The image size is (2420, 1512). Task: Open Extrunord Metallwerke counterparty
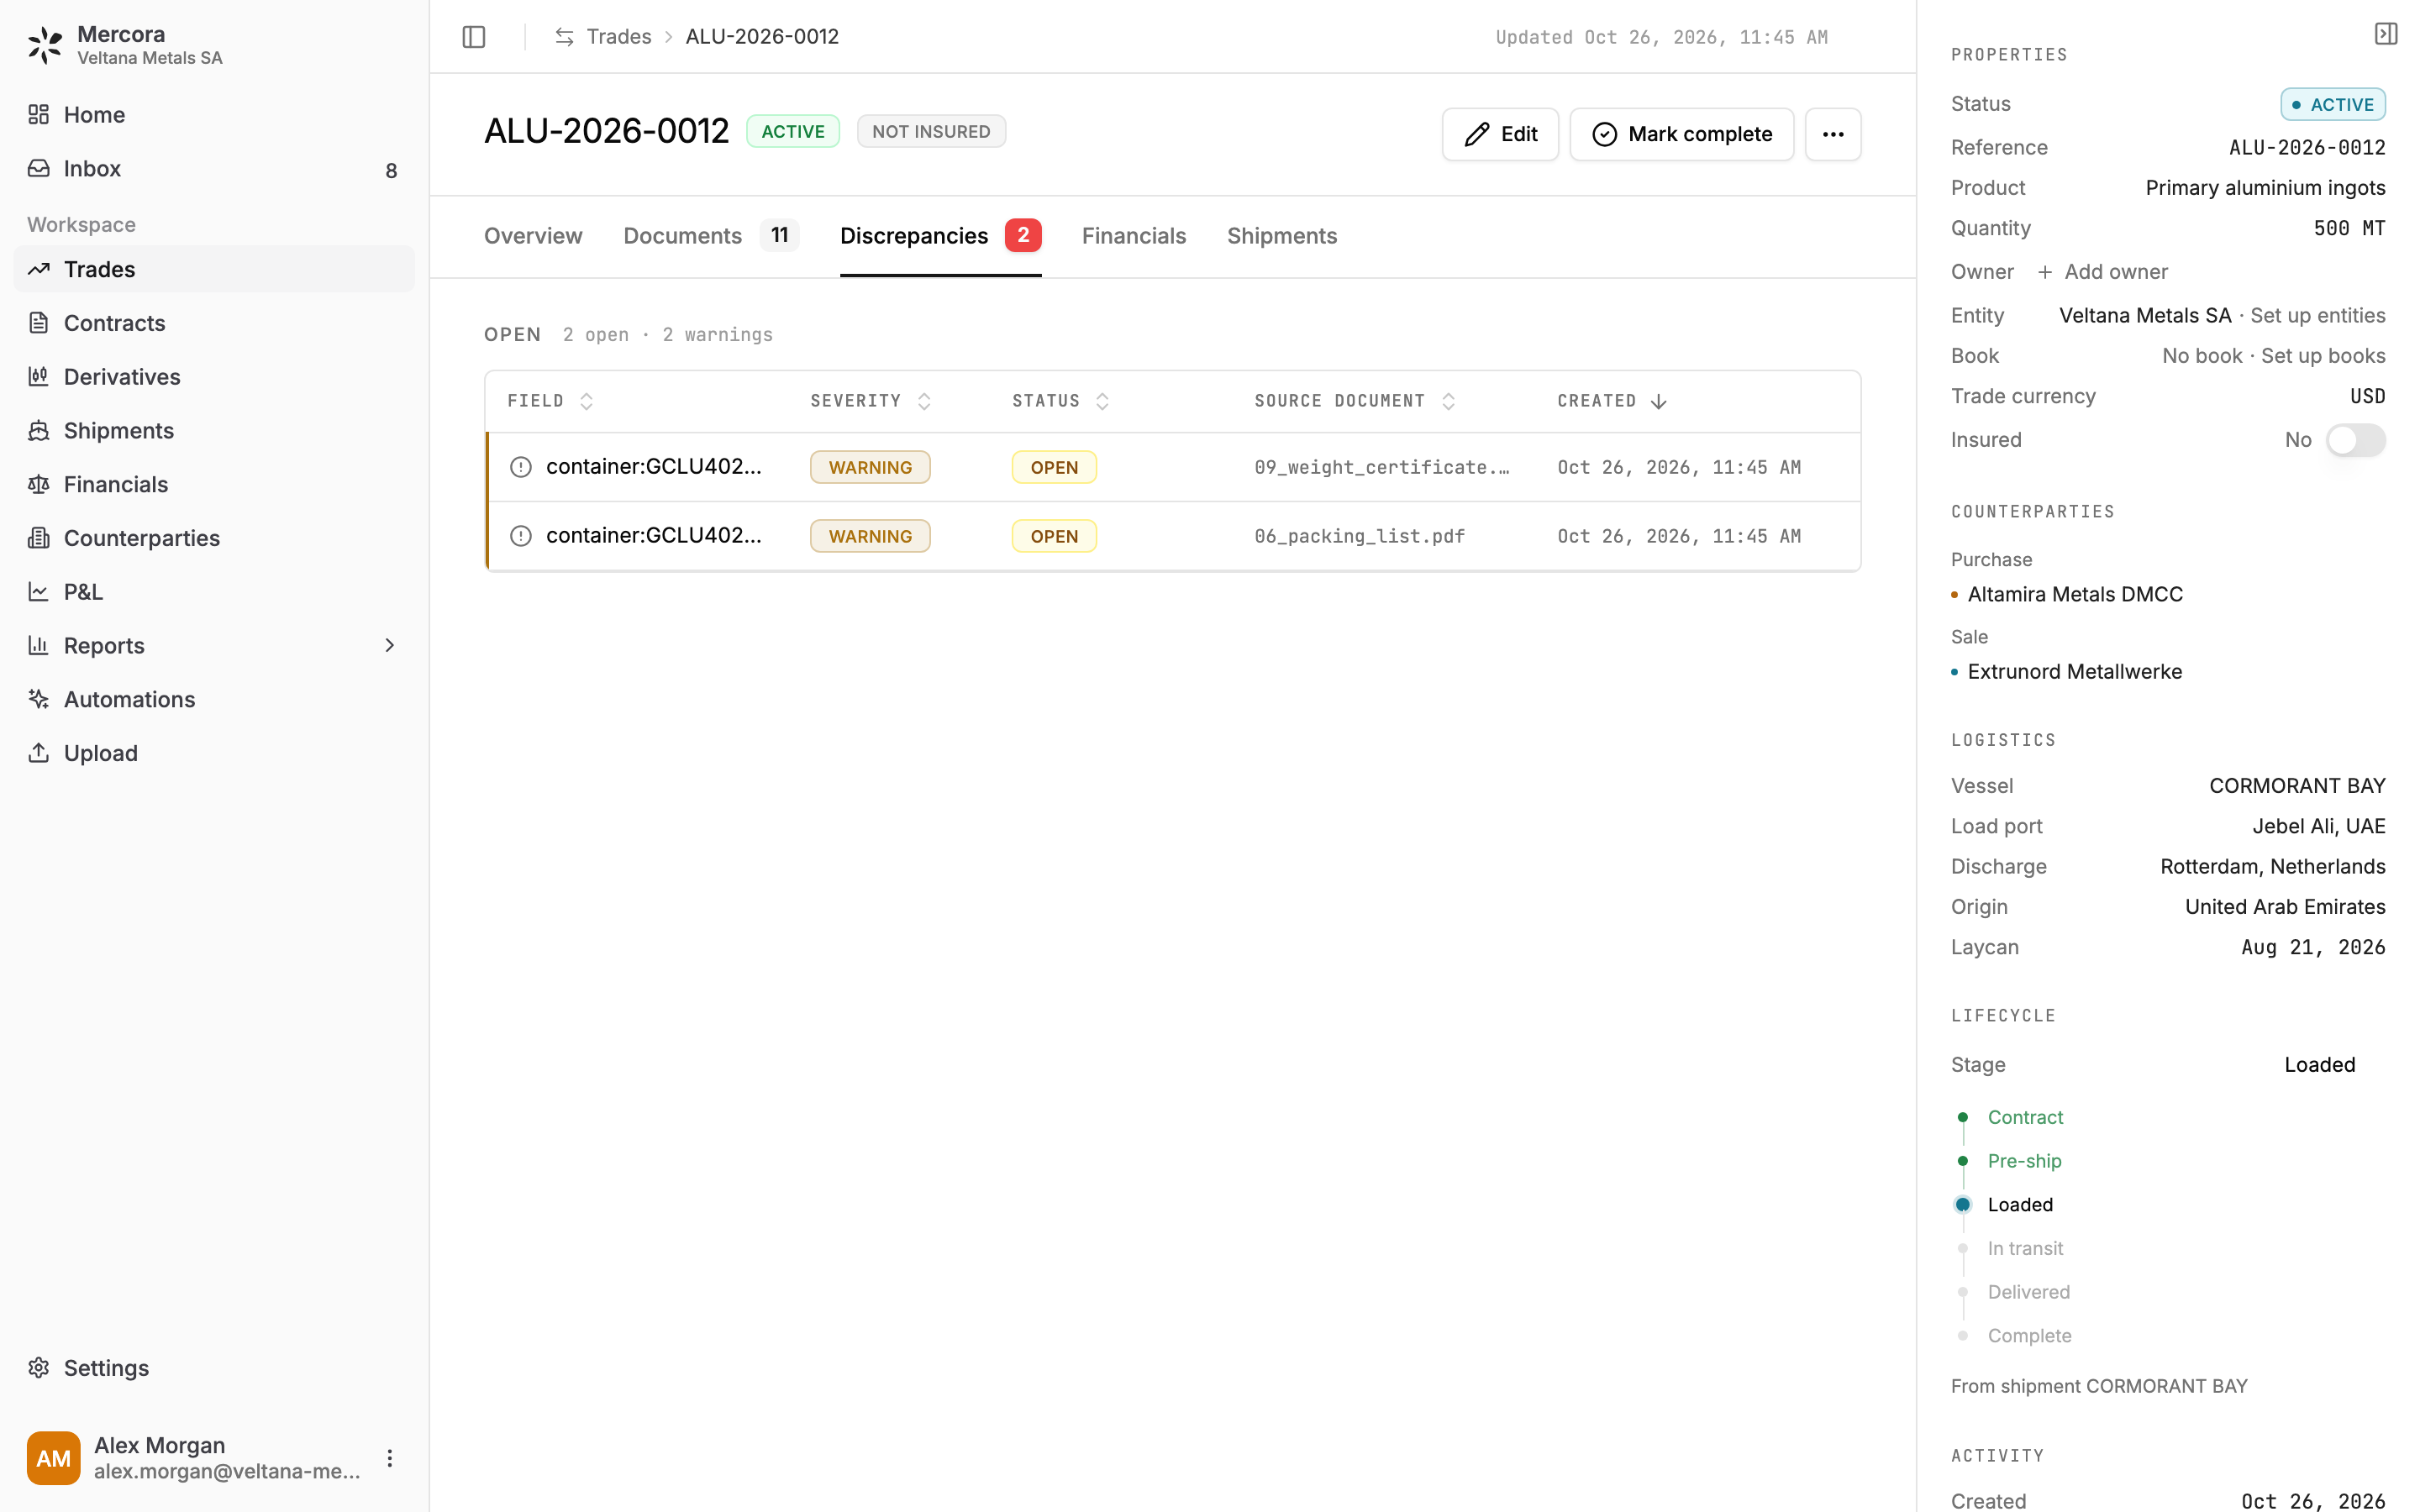pyautogui.click(x=2074, y=672)
